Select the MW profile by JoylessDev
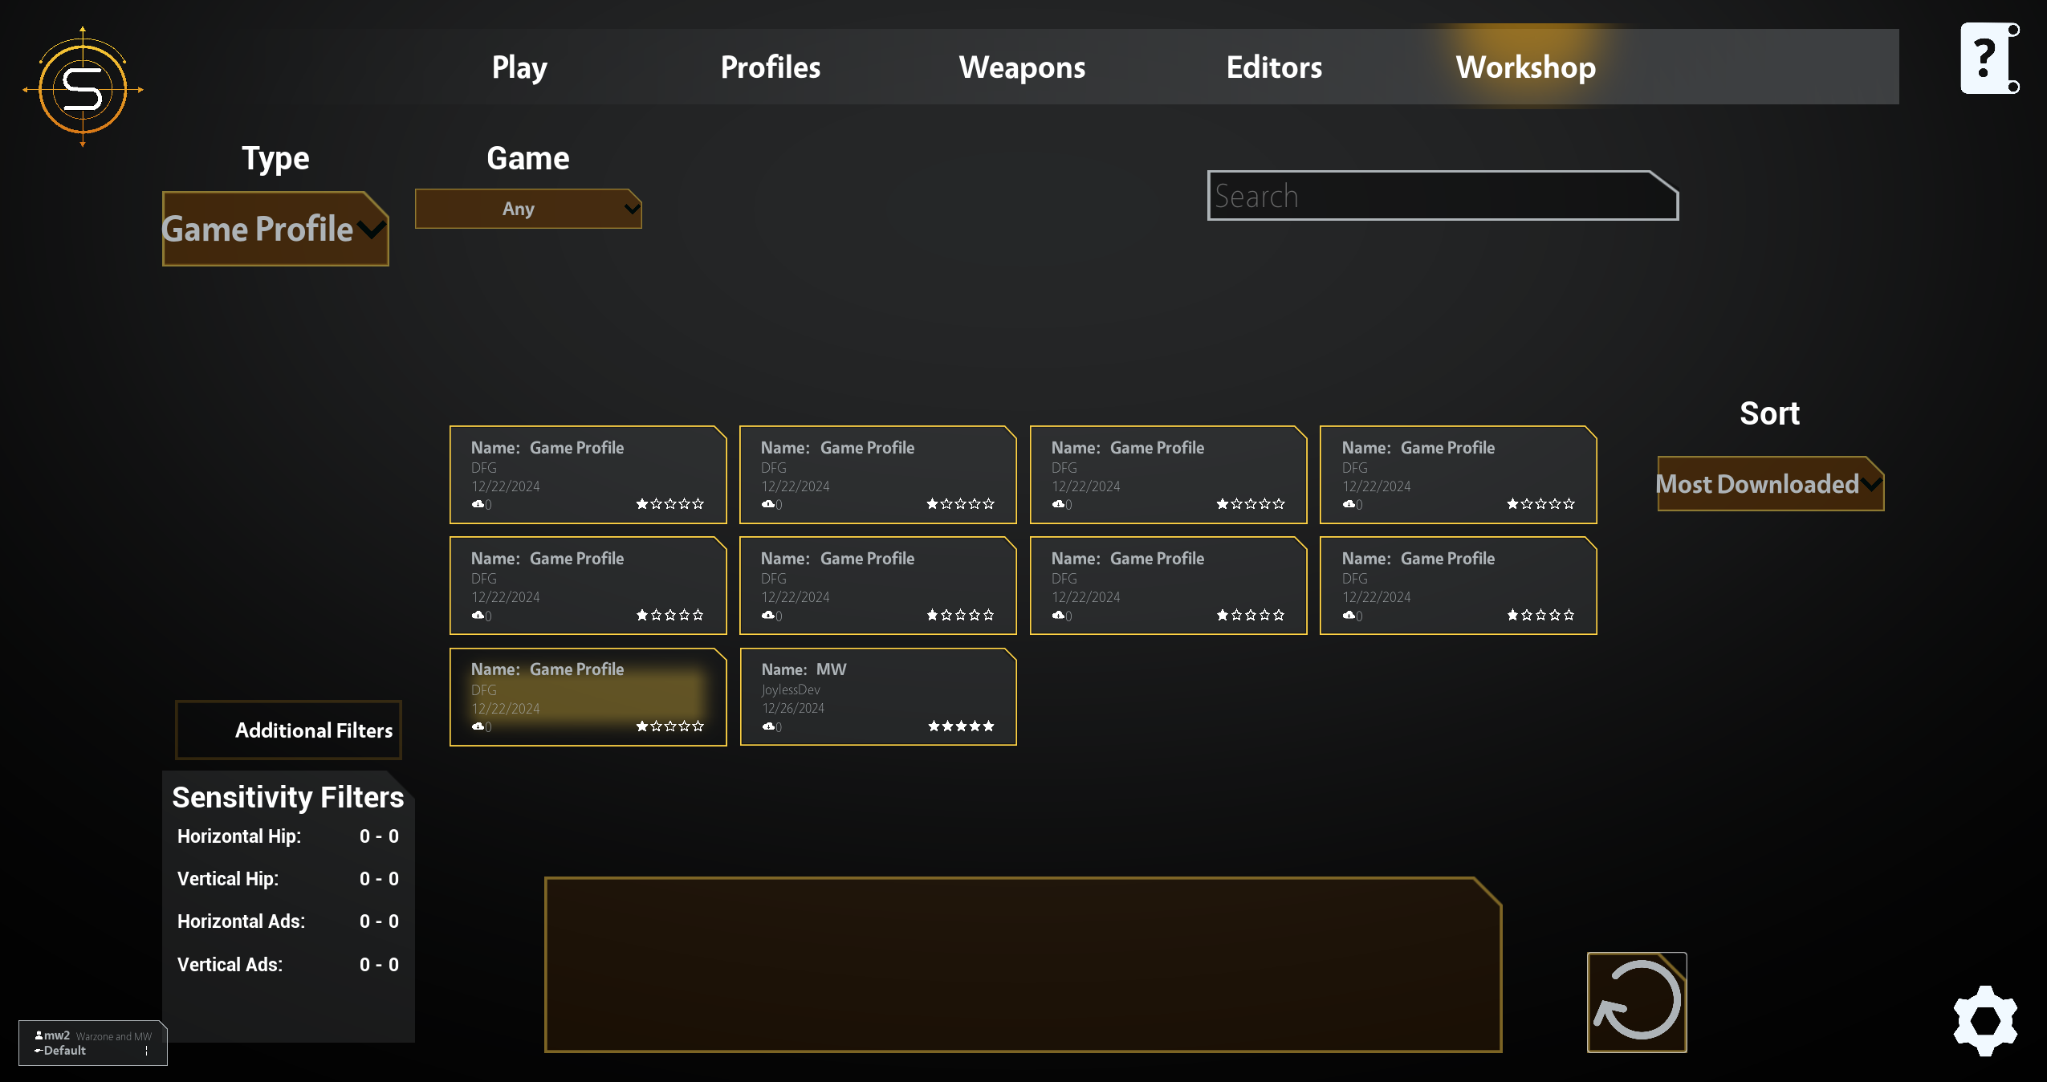This screenshot has width=2047, height=1082. (878, 697)
